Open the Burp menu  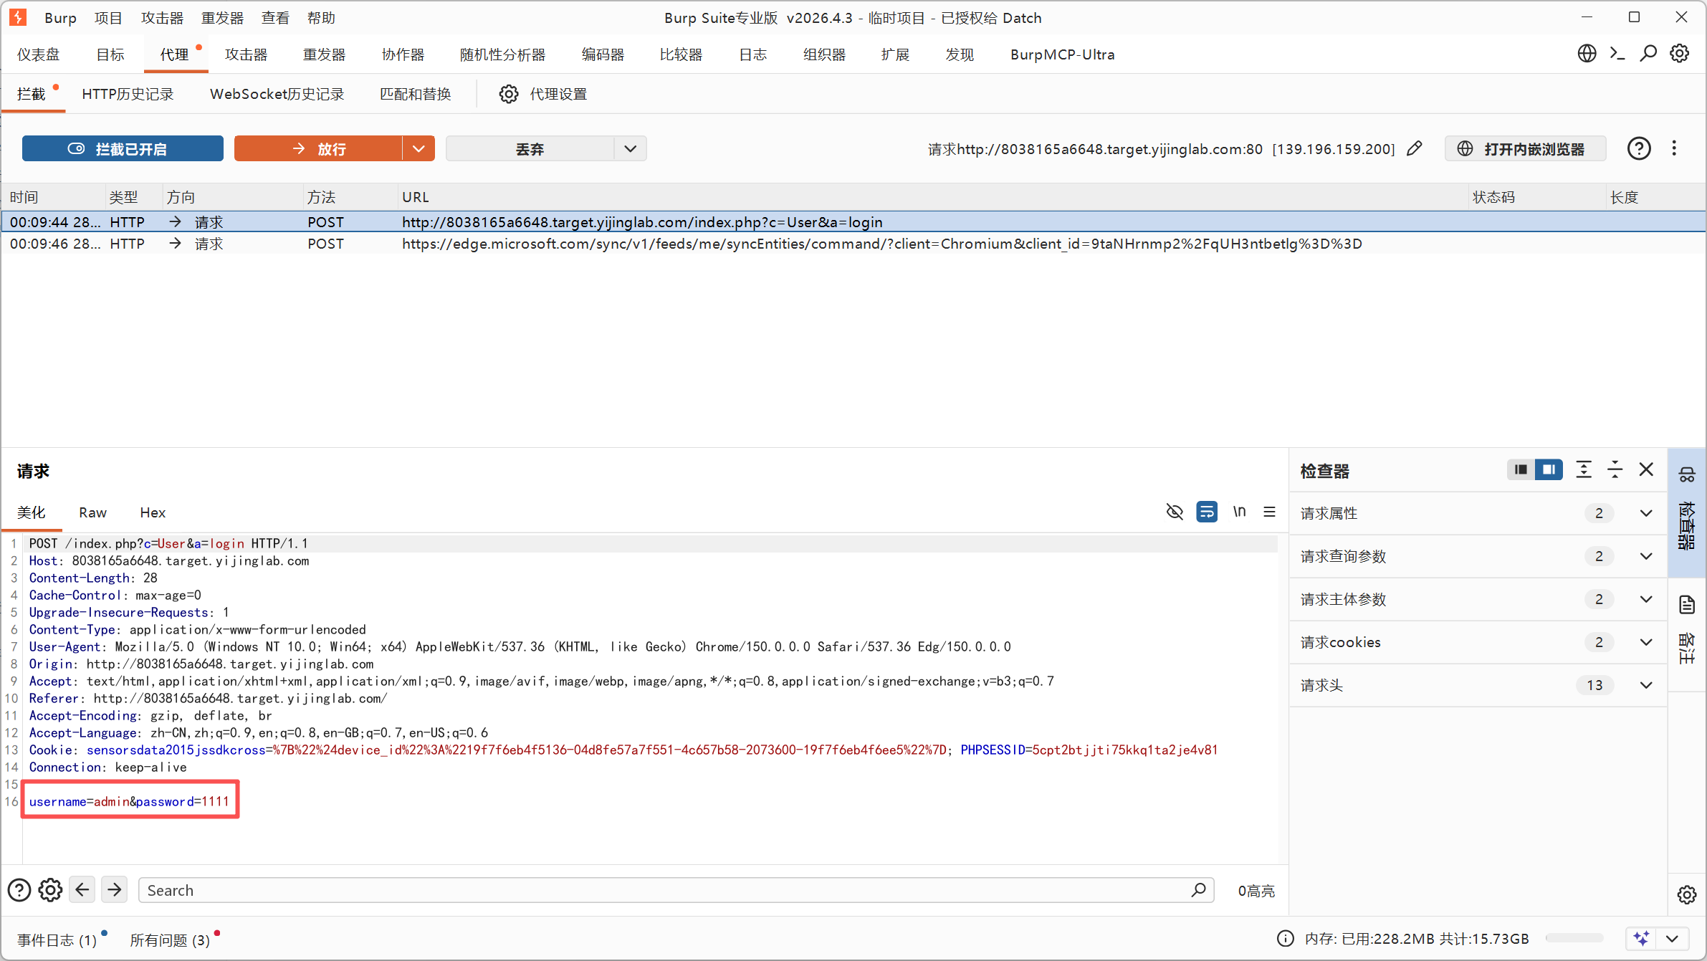[x=60, y=18]
